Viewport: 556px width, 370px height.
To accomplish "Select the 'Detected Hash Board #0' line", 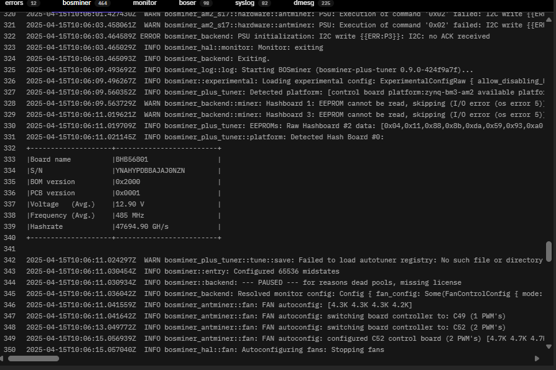I will click(x=205, y=137).
